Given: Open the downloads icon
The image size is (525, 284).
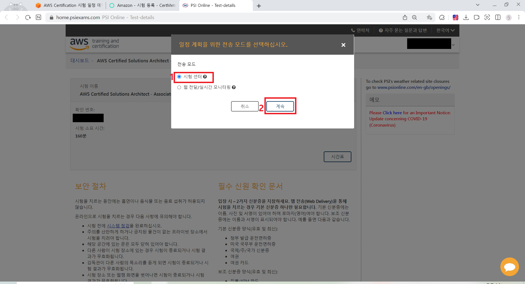Looking at the screenshot, I should point(466,17).
